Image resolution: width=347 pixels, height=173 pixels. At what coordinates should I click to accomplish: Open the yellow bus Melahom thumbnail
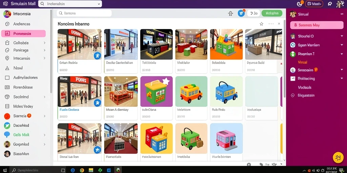click(191, 91)
